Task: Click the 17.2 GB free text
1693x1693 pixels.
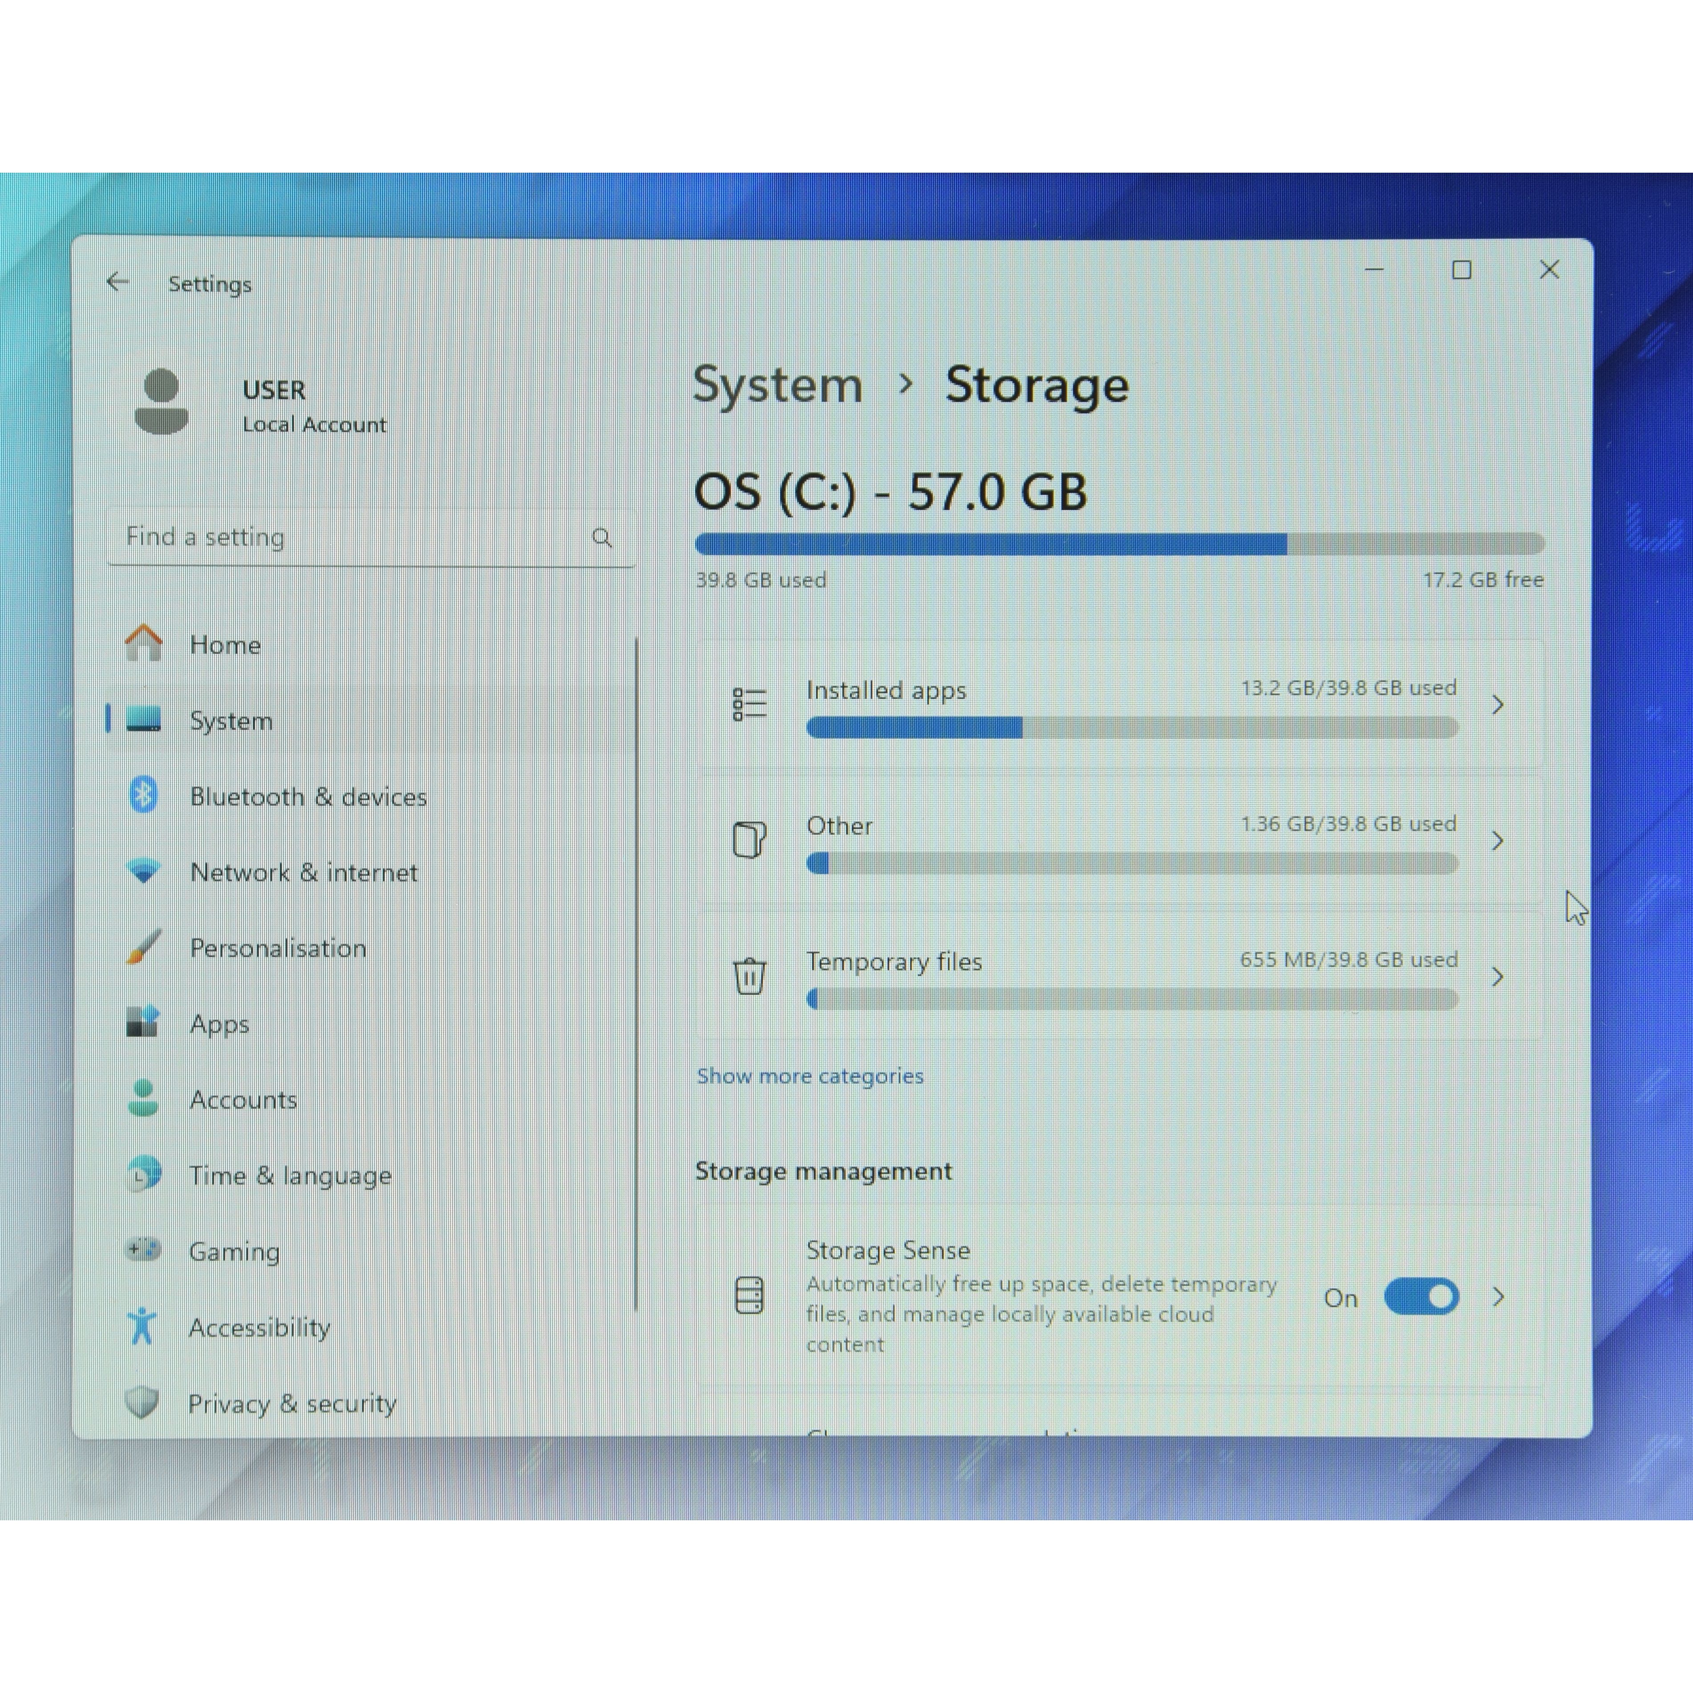Action: tap(1482, 579)
